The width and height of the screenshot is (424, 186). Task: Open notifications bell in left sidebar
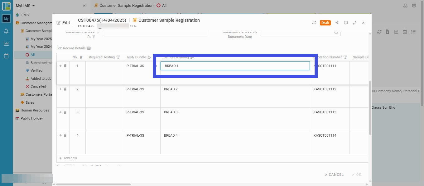coord(6,31)
